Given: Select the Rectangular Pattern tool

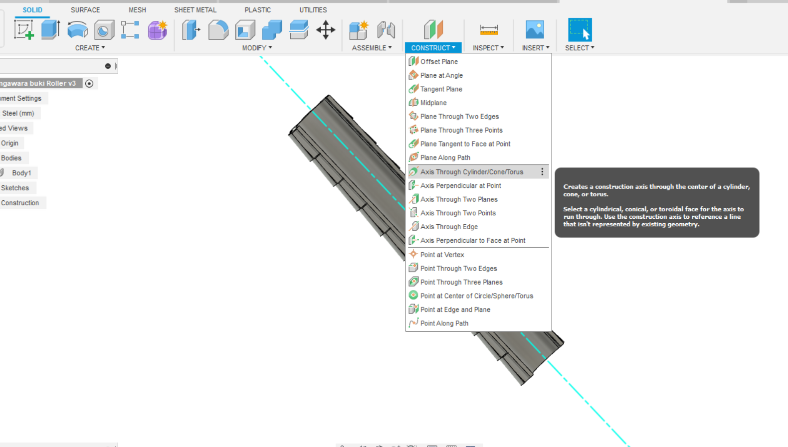Looking at the screenshot, I should pyautogui.click(x=130, y=30).
